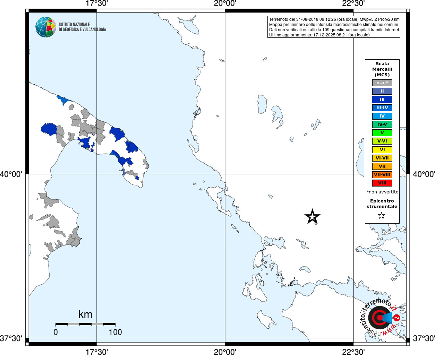The height and width of the screenshot is (355, 435).
Task: Select the VIII red legend swatch
Action: click(x=382, y=183)
